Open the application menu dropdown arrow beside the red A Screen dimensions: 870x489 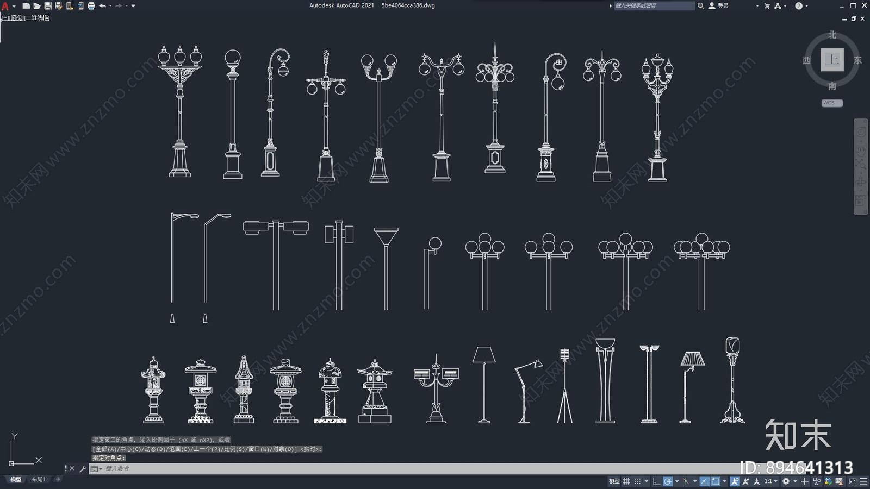coord(14,6)
